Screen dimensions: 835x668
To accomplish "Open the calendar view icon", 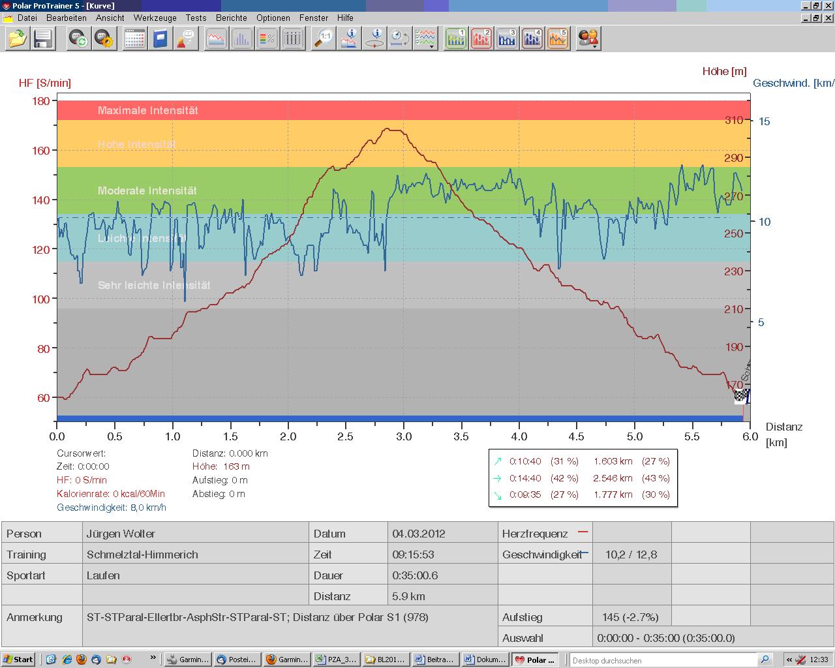I will pyautogui.click(x=134, y=39).
